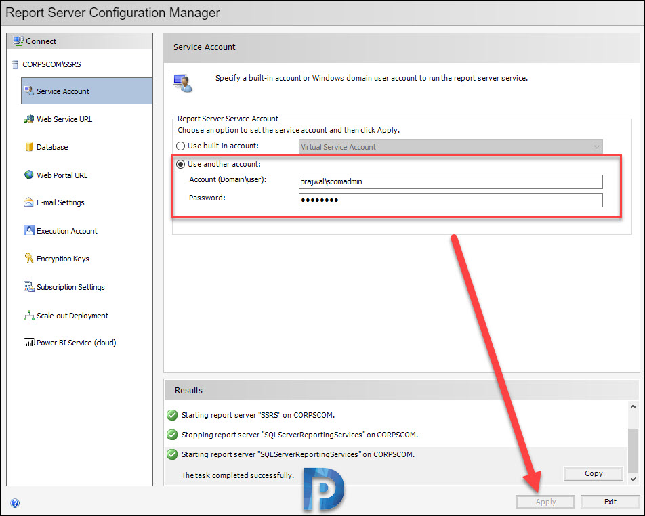
Task: Click the Database cylinder icon
Action: (x=28, y=147)
